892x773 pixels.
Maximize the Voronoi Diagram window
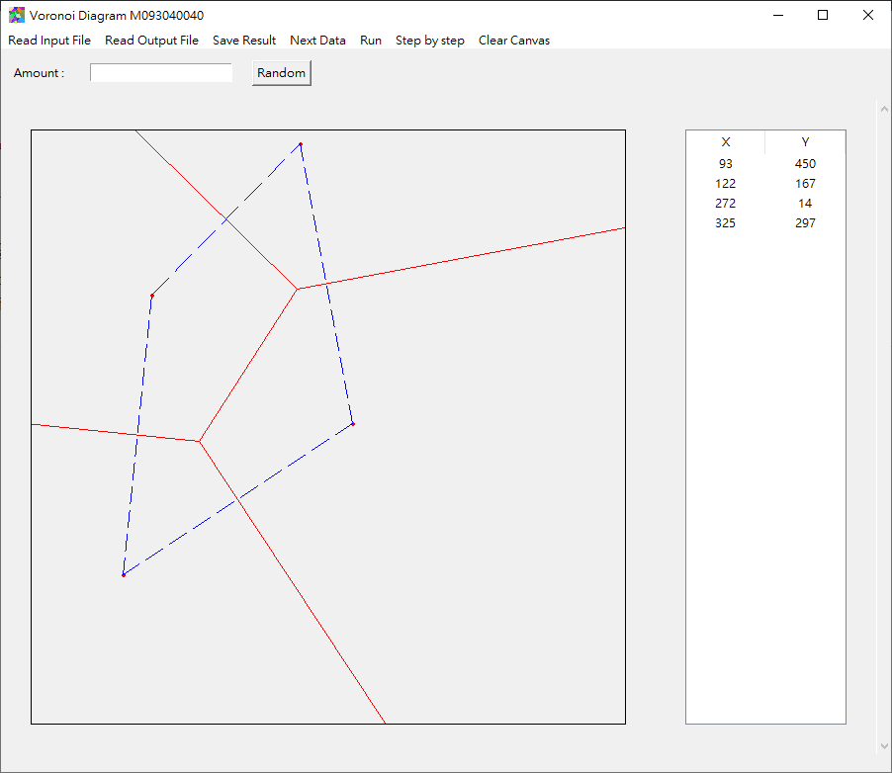[823, 16]
